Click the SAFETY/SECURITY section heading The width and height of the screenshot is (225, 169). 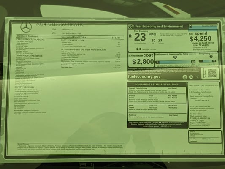24,87
